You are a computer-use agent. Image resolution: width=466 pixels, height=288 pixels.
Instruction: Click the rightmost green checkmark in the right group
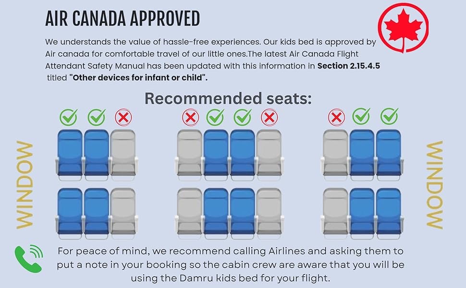(389, 117)
